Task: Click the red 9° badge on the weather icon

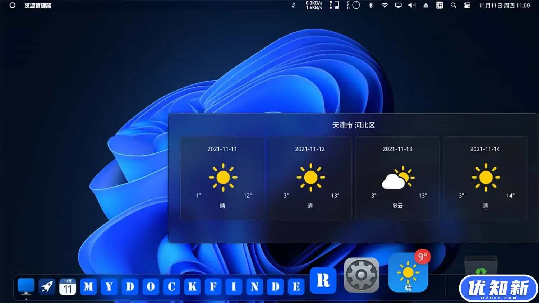Action: (422, 257)
